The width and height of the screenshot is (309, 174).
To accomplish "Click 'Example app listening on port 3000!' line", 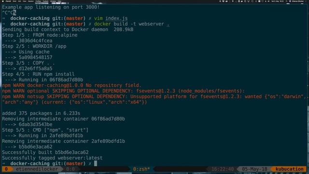I will [x=51, y=7].
